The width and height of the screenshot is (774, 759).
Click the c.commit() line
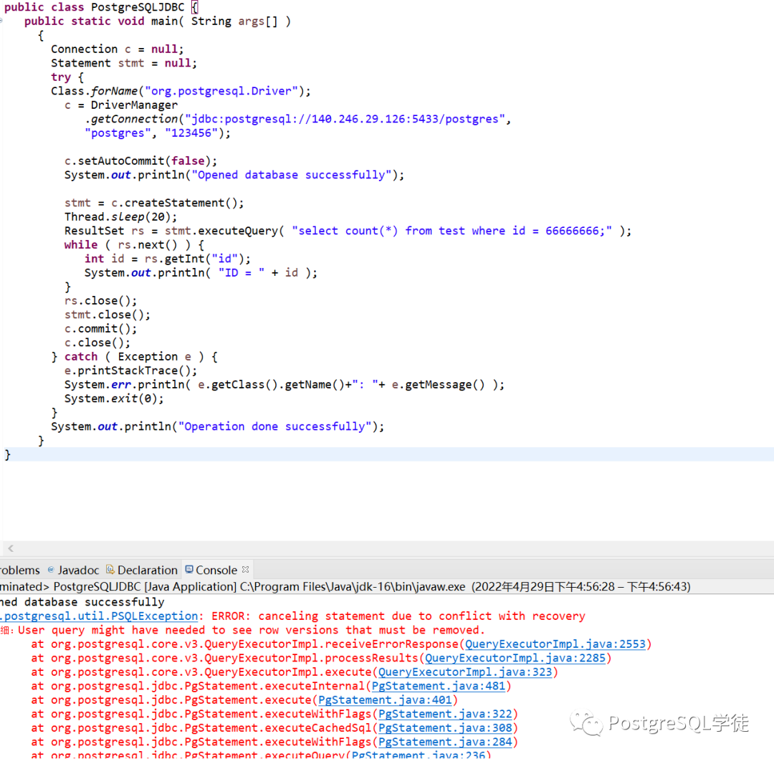tap(101, 329)
